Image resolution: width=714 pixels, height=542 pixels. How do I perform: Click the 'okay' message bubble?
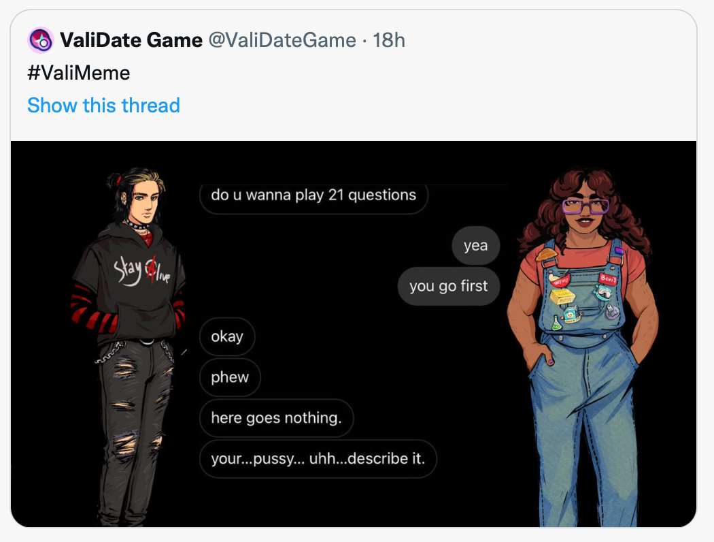tap(227, 336)
